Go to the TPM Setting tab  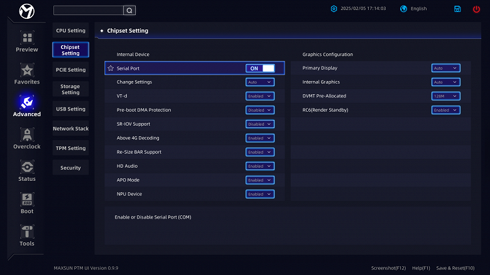[70, 148]
